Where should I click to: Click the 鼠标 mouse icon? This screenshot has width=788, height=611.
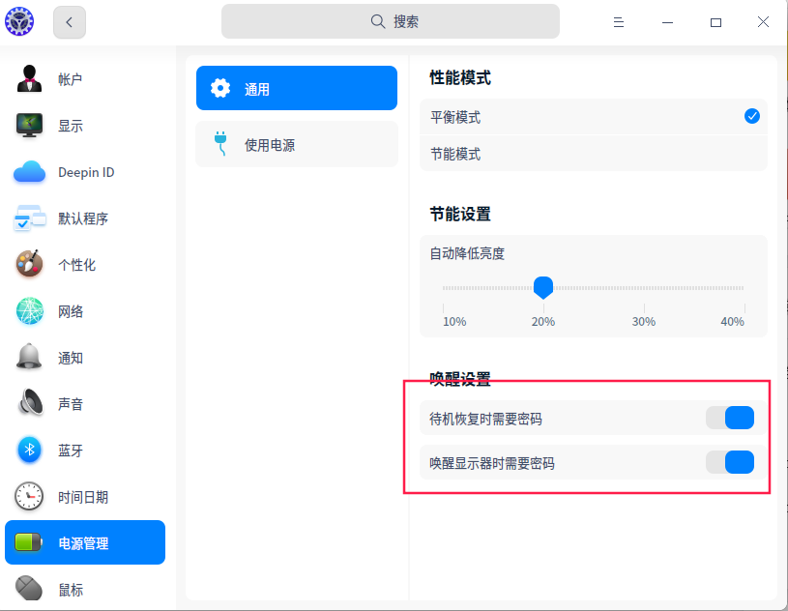29,588
